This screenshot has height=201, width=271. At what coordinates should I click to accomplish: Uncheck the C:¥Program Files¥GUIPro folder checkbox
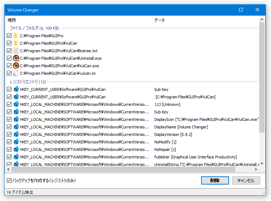pyautogui.click(x=9, y=36)
